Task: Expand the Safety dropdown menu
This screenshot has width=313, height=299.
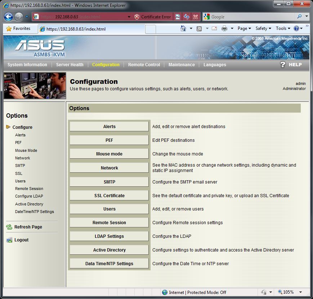Action: tap(263, 28)
